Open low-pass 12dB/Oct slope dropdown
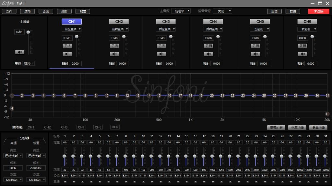The image size is (332, 186). point(36,180)
